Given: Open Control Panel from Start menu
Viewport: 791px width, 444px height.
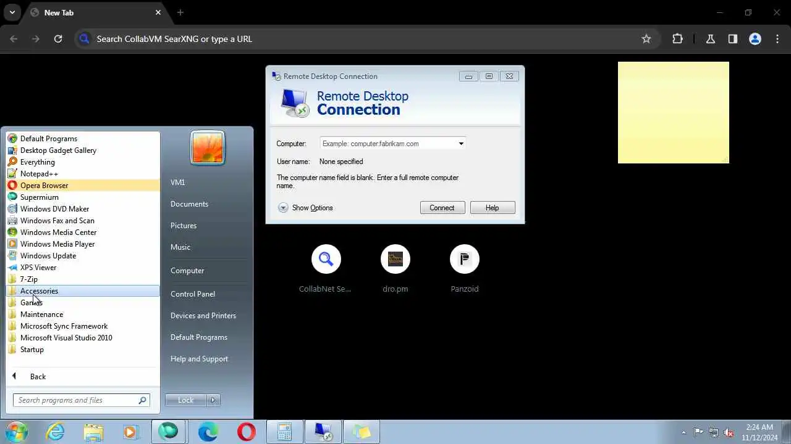Looking at the screenshot, I should [x=193, y=294].
